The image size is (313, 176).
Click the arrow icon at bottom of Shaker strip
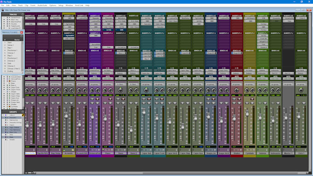(241, 150)
